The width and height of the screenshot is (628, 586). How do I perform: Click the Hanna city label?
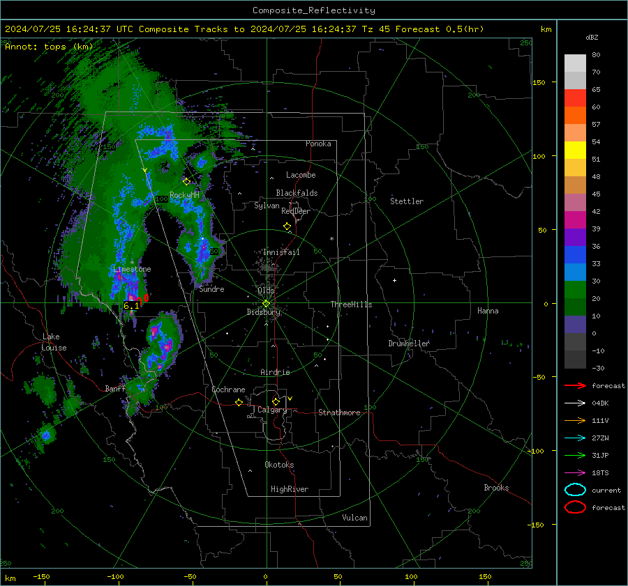tap(488, 311)
